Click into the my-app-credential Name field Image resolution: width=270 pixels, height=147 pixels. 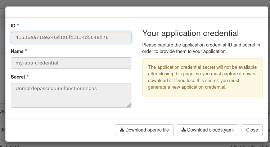click(x=71, y=63)
